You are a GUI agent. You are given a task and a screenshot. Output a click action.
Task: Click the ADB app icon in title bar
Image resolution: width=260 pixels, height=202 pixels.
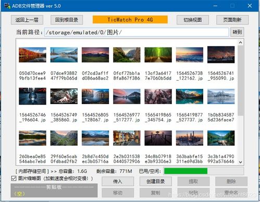click(x=7, y=6)
